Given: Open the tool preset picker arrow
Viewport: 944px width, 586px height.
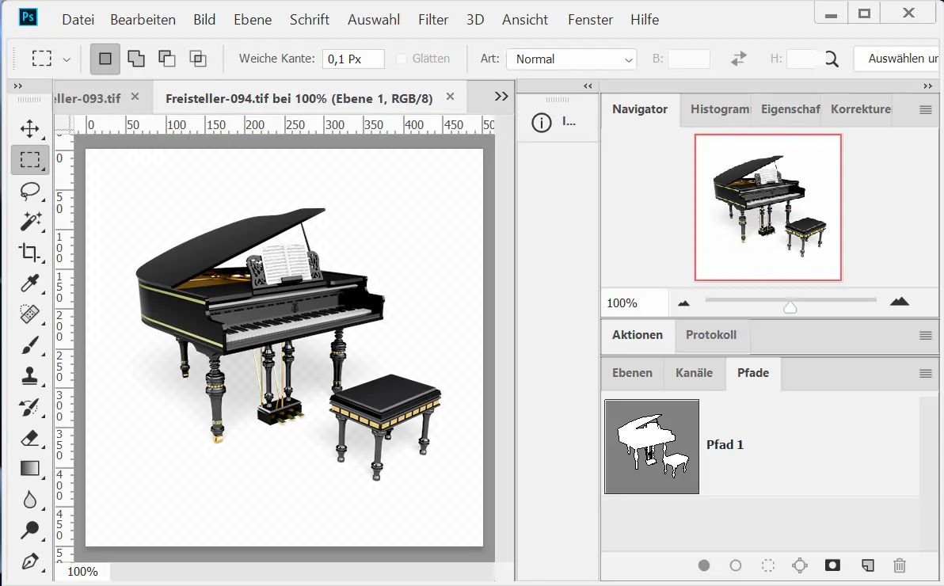Looking at the screenshot, I should 67,59.
